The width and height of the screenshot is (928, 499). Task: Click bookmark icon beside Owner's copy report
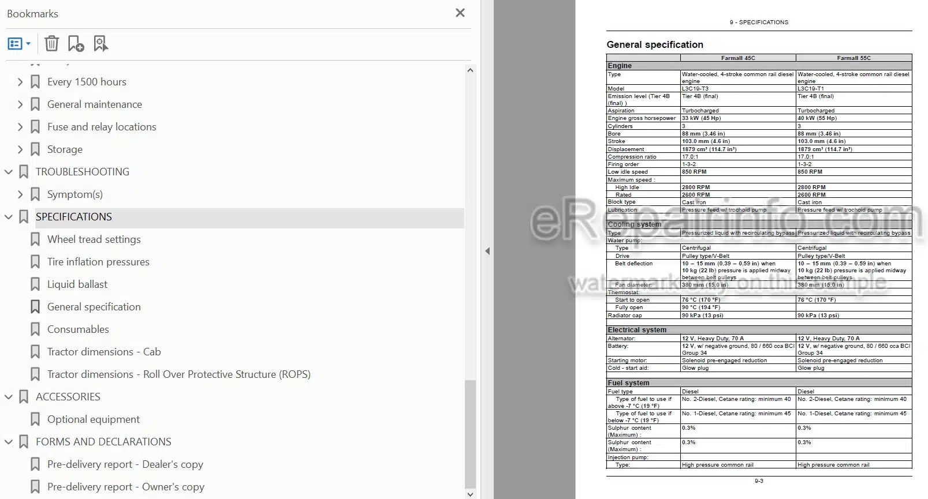(35, 487)
